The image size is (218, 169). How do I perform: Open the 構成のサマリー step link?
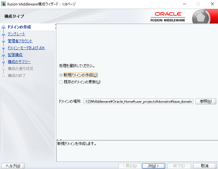[x=19, y=62]
